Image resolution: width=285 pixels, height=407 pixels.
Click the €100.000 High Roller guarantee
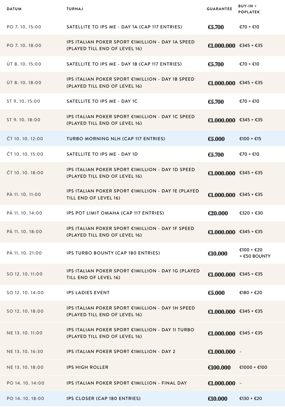219,367
